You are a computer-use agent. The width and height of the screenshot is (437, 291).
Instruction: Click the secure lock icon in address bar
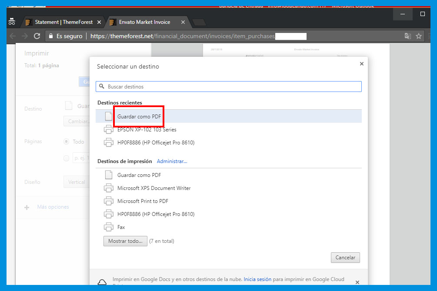(x=51, y=36)
